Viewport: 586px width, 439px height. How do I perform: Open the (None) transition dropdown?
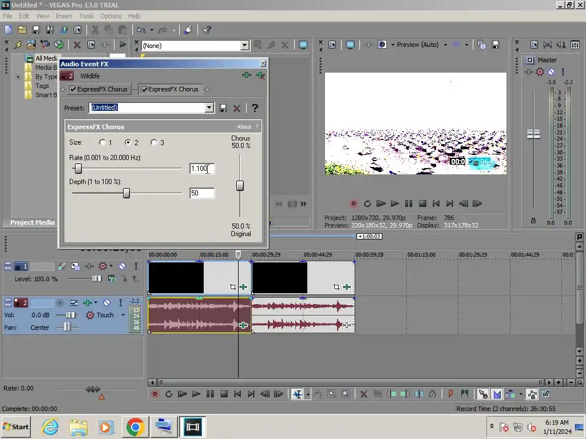[244, 46]
